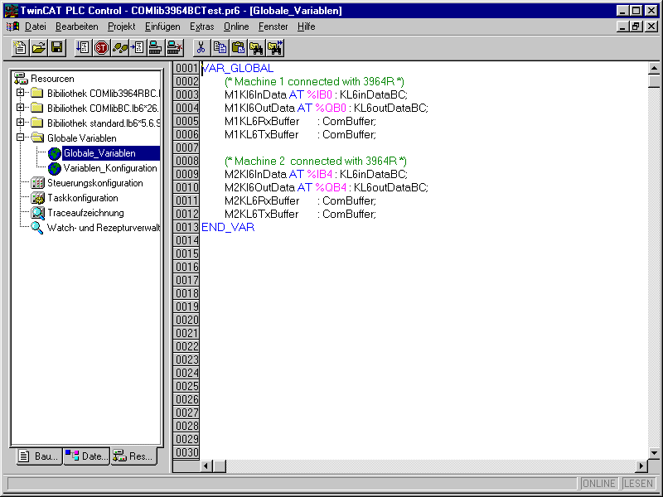Click the red ST stop icon
The height and width of the screenshot is (497, 663).
tap(101, 48)
